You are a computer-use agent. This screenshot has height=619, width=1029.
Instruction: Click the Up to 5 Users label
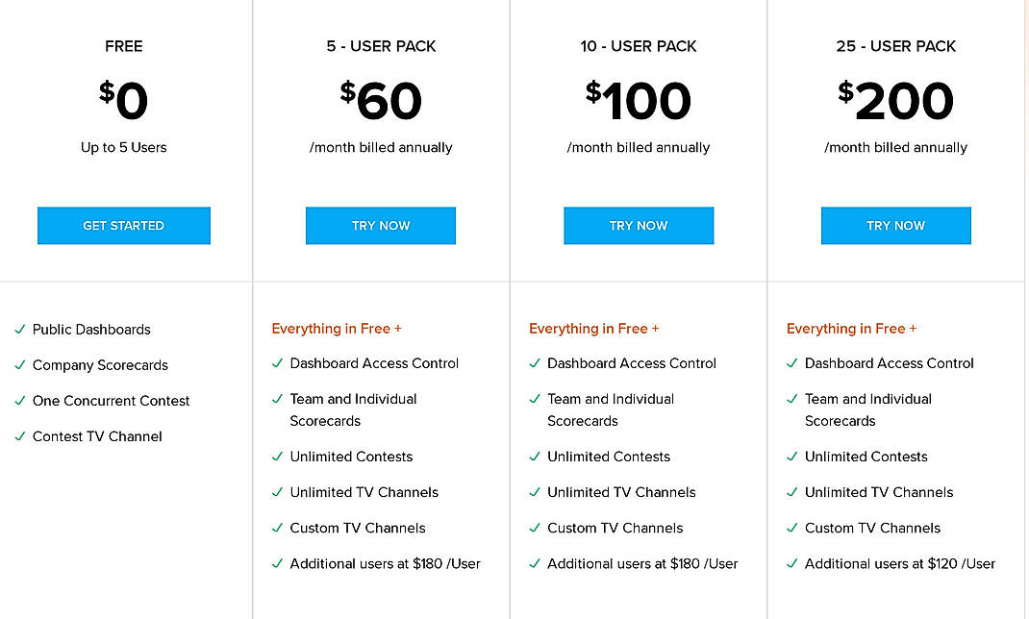pyautogui.click(x=123, y=147)
